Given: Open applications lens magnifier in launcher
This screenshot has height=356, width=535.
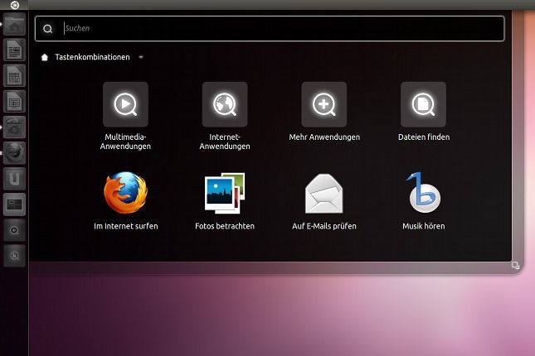Looking at the screenshot, I should click(x=14, y=230).
